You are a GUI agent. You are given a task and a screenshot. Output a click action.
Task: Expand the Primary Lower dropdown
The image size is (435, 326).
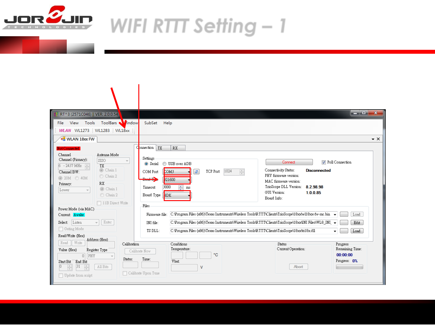point(74,190)
